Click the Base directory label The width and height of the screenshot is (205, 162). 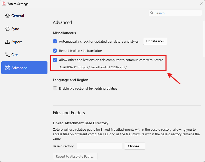64,146
